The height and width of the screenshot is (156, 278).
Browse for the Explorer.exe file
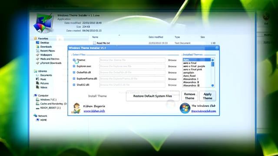(172, 66)
